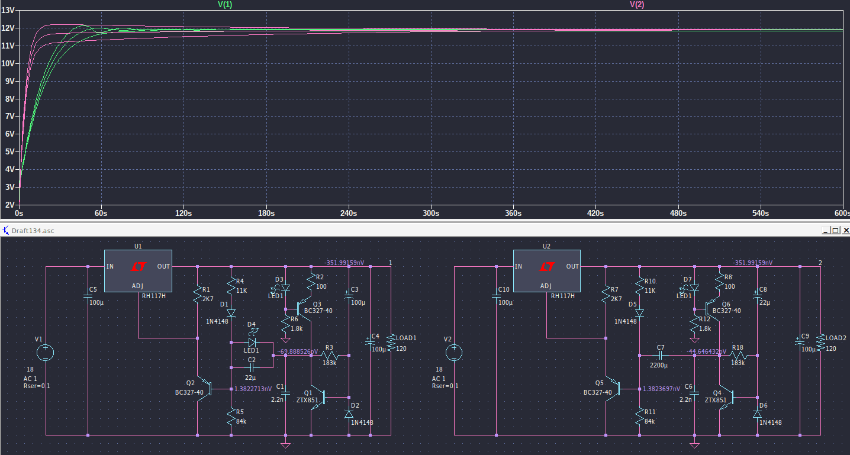Select polarized capacitor C3 symbol
850x455 pixels.
click(349, 297)
